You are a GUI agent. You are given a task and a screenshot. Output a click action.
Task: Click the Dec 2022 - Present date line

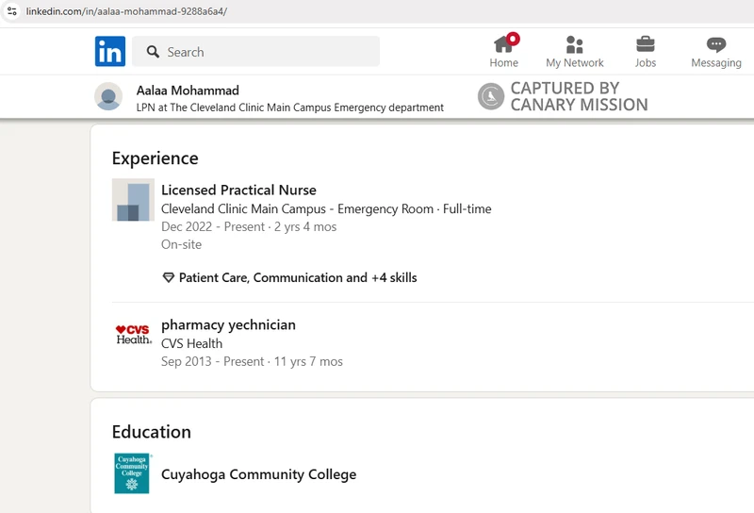click(x=249, y=226)
